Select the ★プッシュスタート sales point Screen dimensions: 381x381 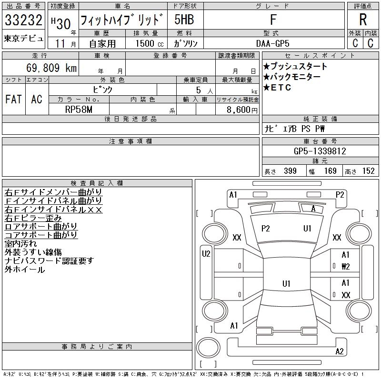tap(295, 67)
